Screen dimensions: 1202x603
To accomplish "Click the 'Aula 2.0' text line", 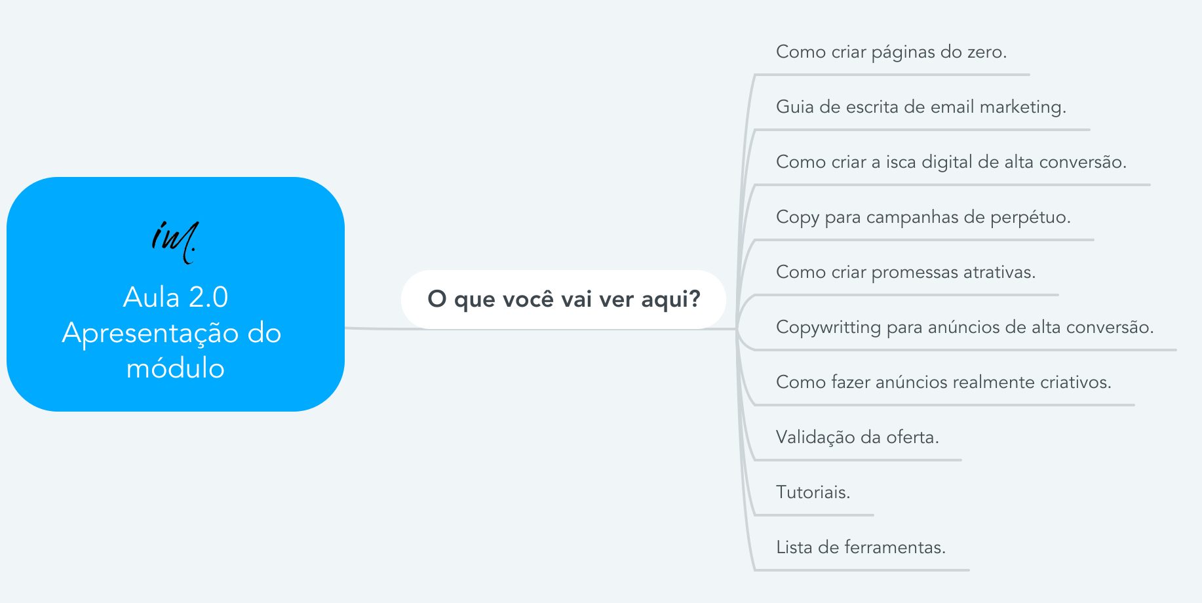I will tap(176, 297).
